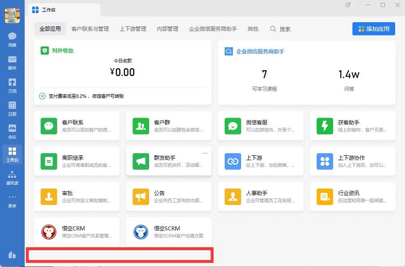Switch to the 客户联系与管理 tab

pos(90,29)
